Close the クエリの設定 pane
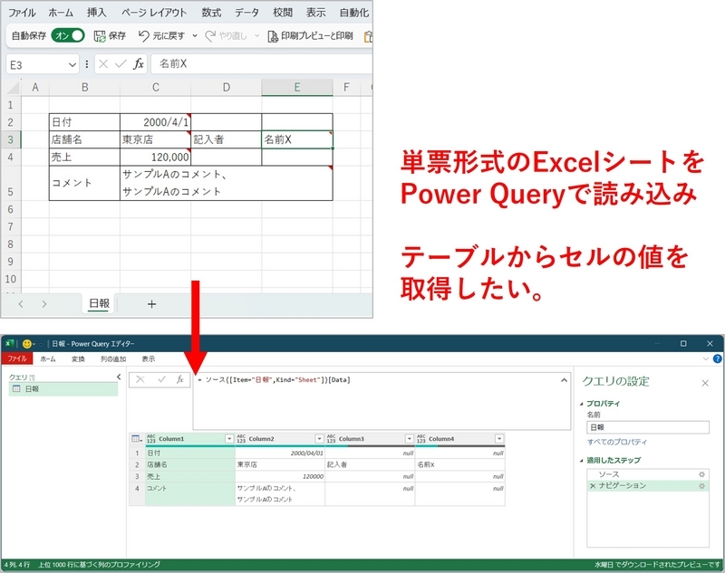The height and width of the screenshot is (573, 725). coord(705,383)
